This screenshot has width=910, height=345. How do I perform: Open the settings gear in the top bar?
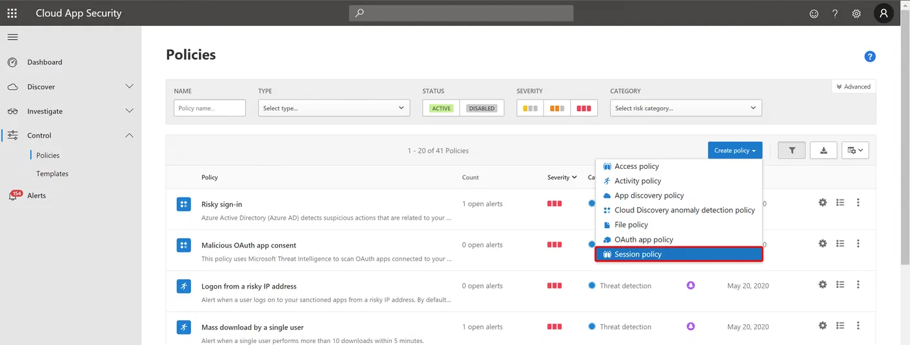857,13
